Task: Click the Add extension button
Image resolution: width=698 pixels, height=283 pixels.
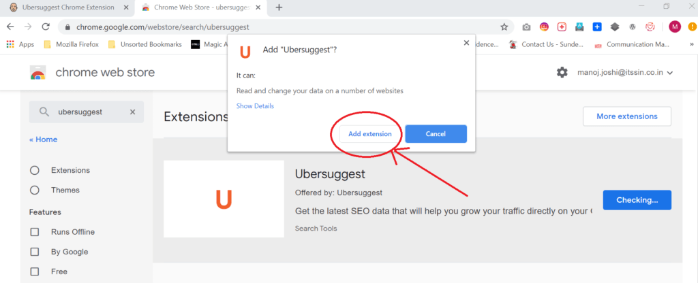Action: (x=370, y=134)
